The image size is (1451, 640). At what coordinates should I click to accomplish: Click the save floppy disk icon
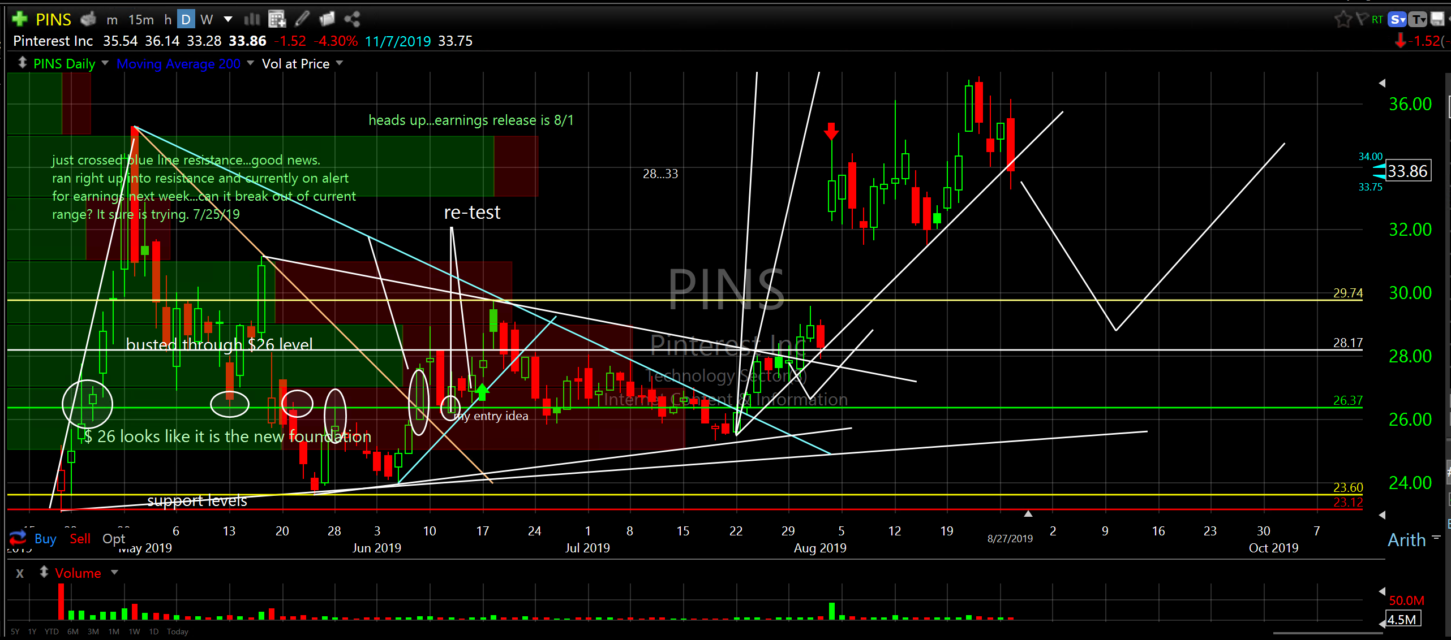pos(1437,19)
